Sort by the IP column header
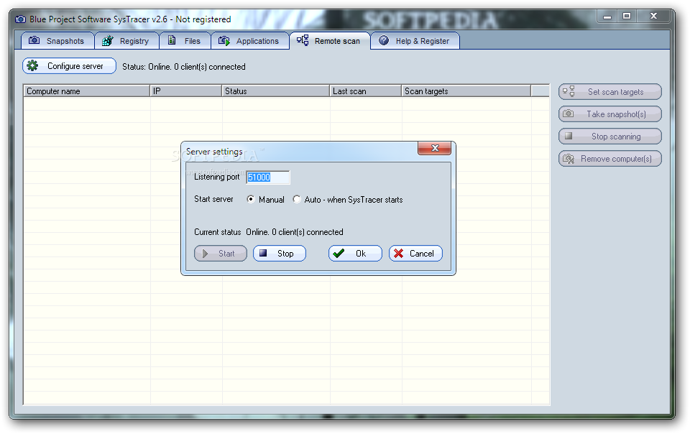Viewport: 690px width, 434px height. pyautogui.click(x=185, y=91)
